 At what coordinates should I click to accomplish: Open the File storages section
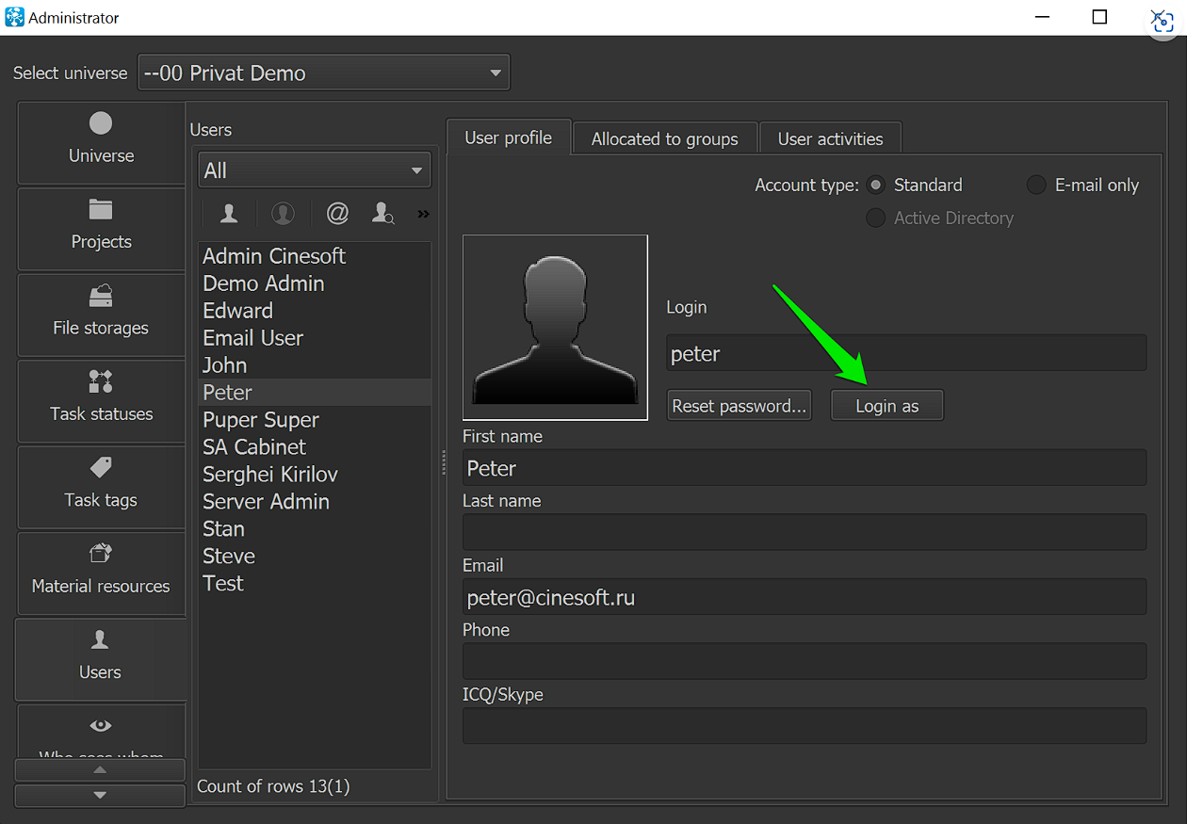[101, 315]
